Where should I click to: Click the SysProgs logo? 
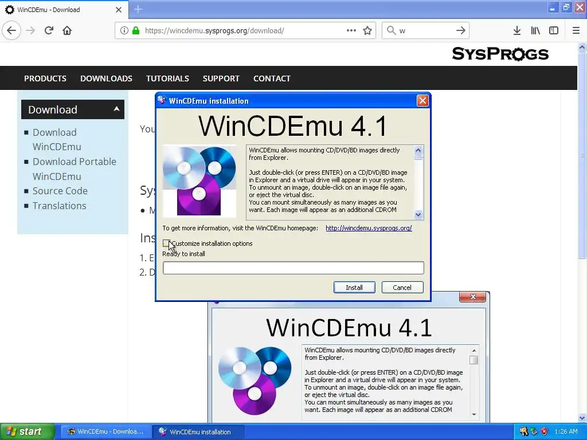coord(500,54)
